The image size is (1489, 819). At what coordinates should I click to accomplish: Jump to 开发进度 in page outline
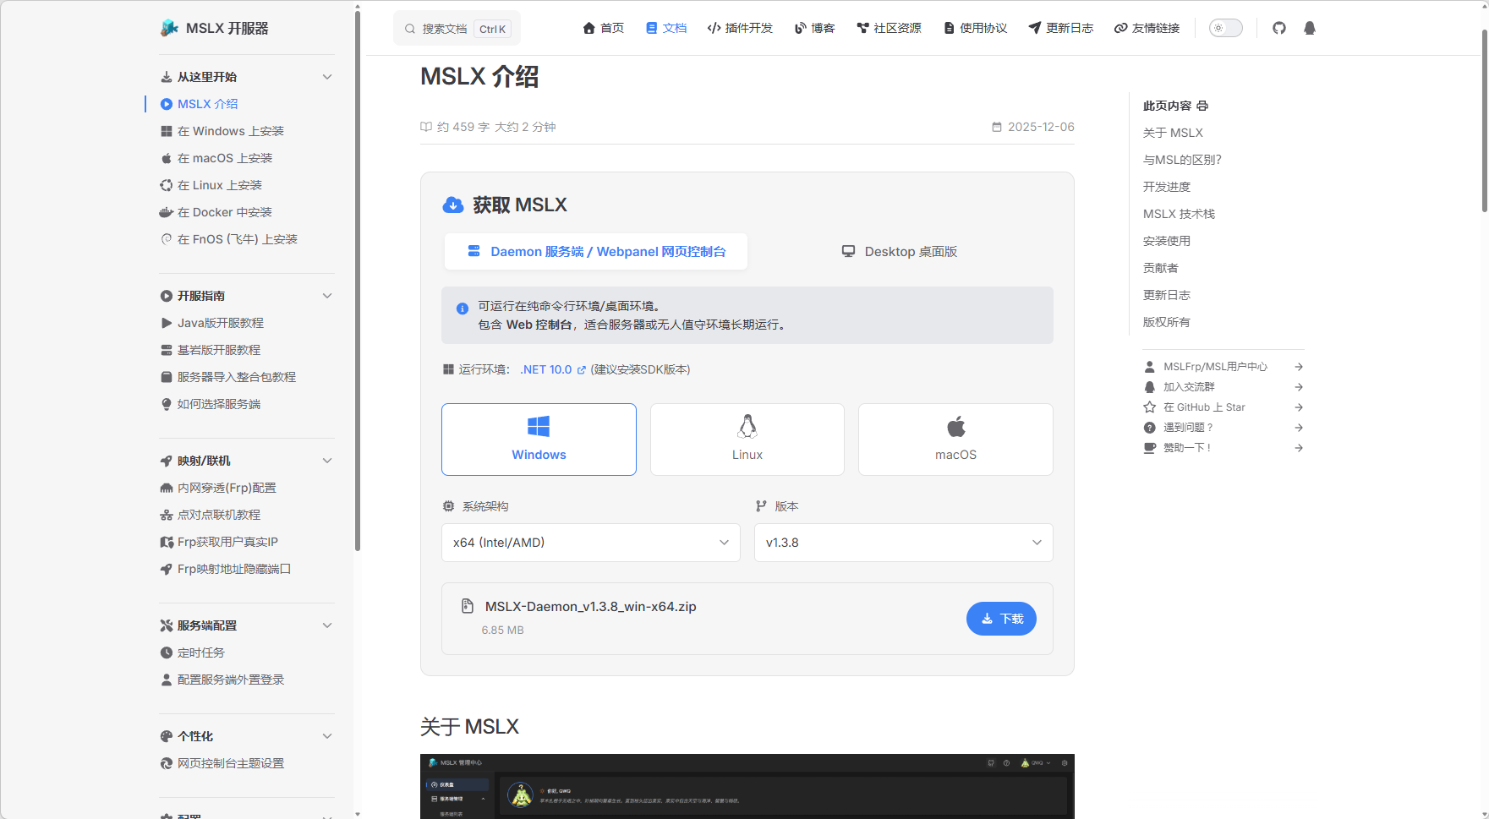point(1167,187)
